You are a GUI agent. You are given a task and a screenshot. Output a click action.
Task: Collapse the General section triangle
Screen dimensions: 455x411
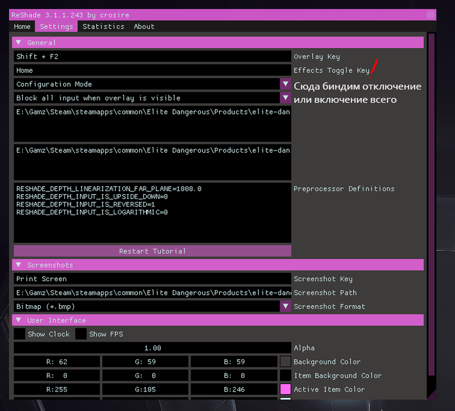tap(18, 43)
